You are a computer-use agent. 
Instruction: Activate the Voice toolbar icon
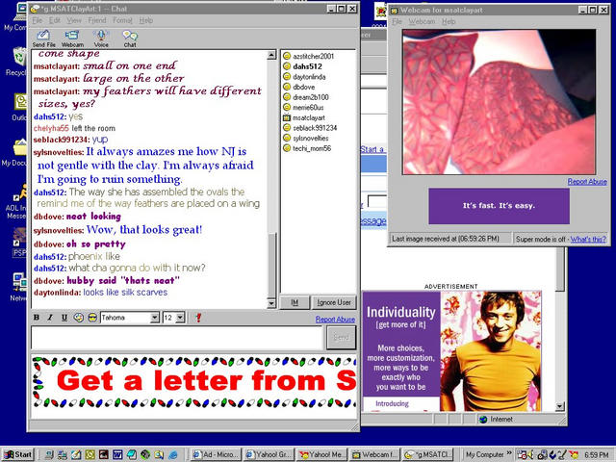tap(101, 38)
